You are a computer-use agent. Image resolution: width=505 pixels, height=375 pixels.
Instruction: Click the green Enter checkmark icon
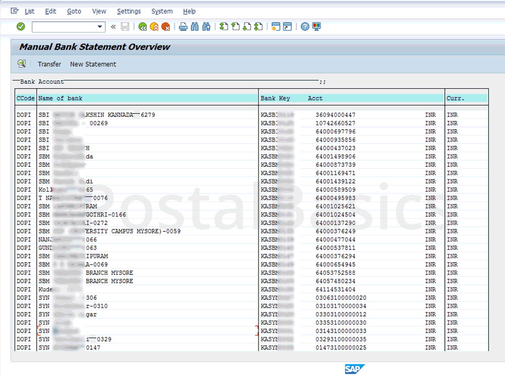click(21, 27)
